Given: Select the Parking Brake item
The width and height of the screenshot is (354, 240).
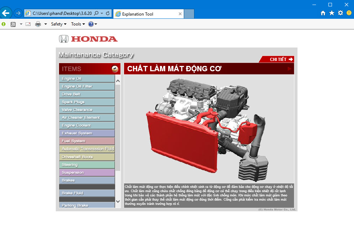Looking at the screenshot, I should point(87,205).
